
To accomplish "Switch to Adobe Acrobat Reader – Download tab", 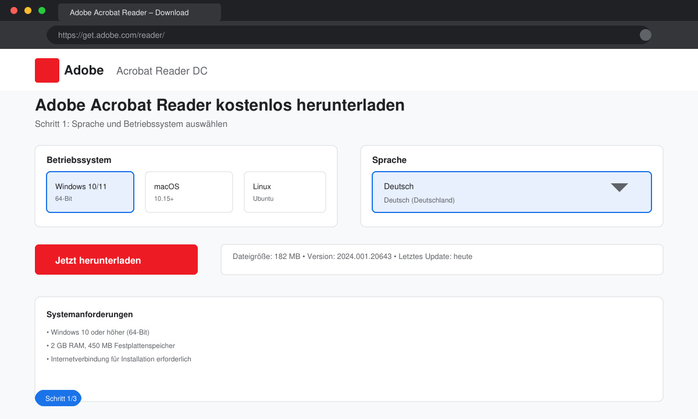I will coord(140,12).
